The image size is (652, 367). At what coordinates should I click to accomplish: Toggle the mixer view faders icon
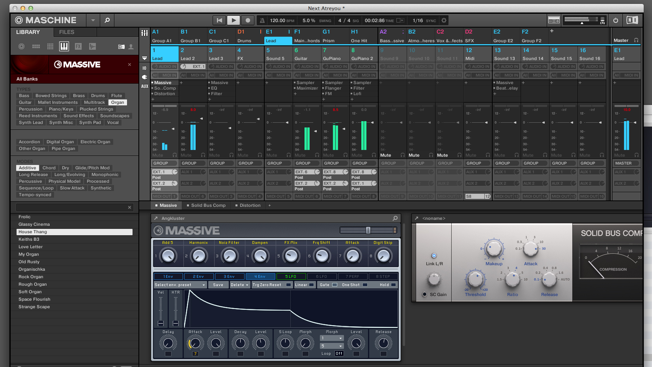pos(144,33)
